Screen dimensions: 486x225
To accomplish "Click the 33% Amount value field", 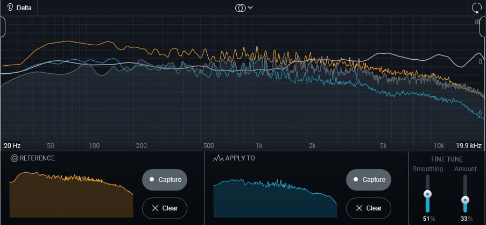I will (466, 219).
